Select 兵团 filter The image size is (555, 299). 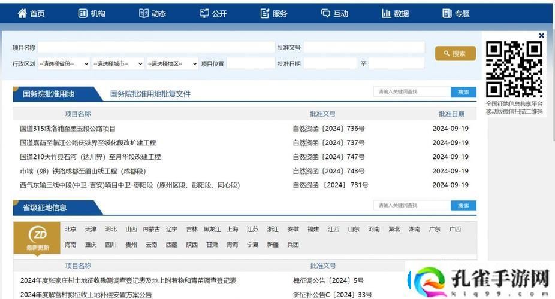coord(293,245)
